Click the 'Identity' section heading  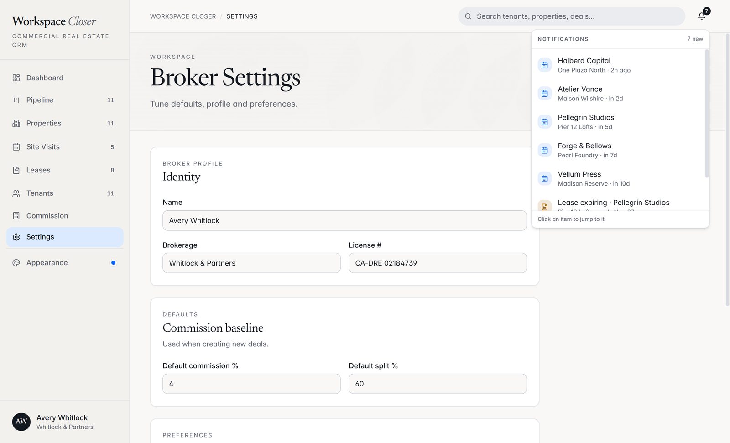182,177
